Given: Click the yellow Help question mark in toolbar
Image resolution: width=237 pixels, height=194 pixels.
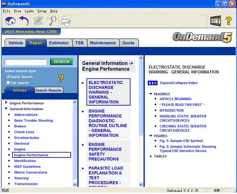Looking at the screenshot, I should click(228, 21).
